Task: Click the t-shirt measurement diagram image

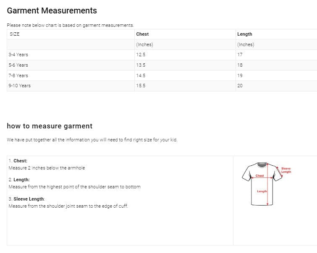Action: 267,184
